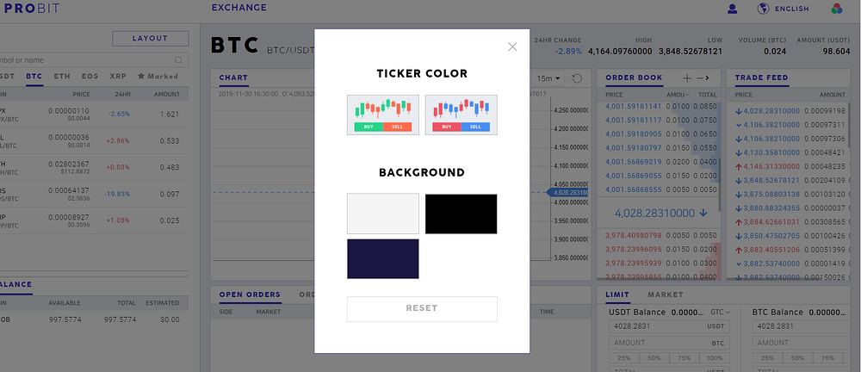Screen dimensions: 861x372
Task: Open the BALANCE tab
Action: [15, 285]
